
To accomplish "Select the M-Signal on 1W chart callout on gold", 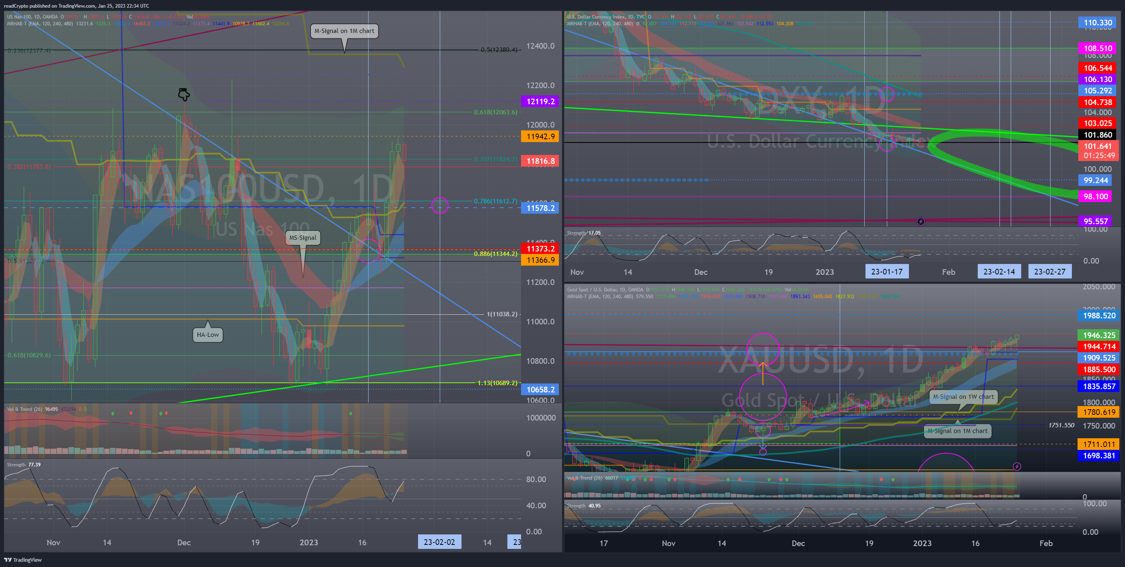I will (x=963, y=397).
